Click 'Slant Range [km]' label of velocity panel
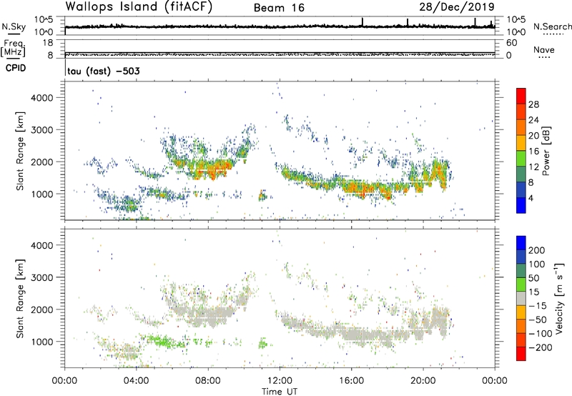The width and height of the screenshot is (572, 396). pos(20,298)
